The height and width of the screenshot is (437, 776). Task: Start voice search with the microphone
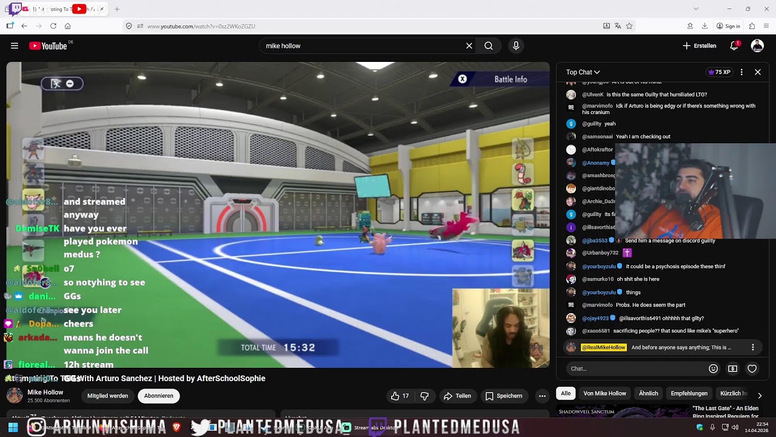[516, 46]
